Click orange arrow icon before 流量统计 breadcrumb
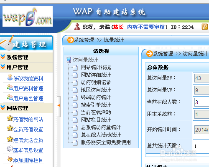 click(71, 40)
